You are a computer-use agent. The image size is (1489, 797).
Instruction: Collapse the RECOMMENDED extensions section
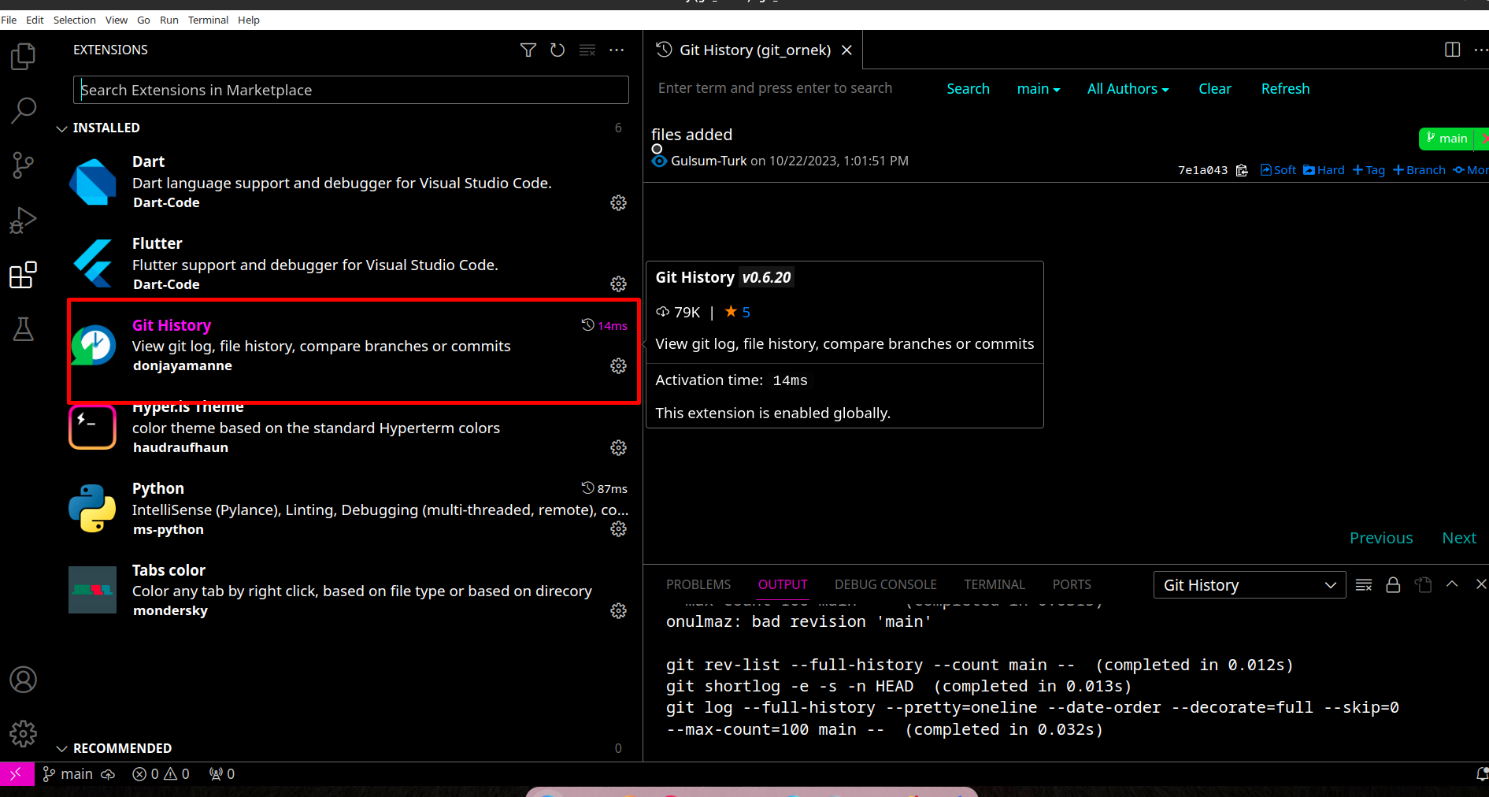[62, 749]
